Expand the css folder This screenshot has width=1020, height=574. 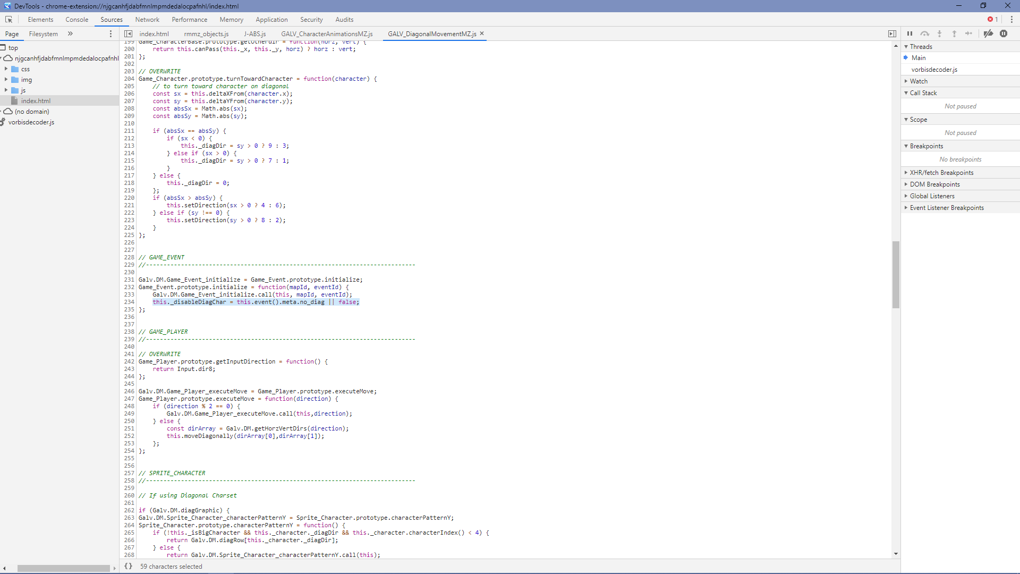(x=6, y=69)
